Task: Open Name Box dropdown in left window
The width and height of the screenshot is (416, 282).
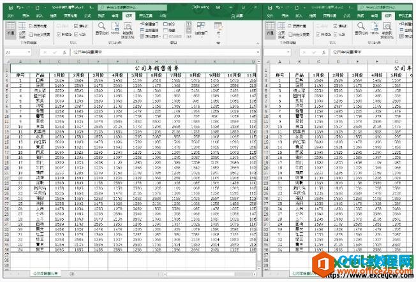Action: pos(29,52)
